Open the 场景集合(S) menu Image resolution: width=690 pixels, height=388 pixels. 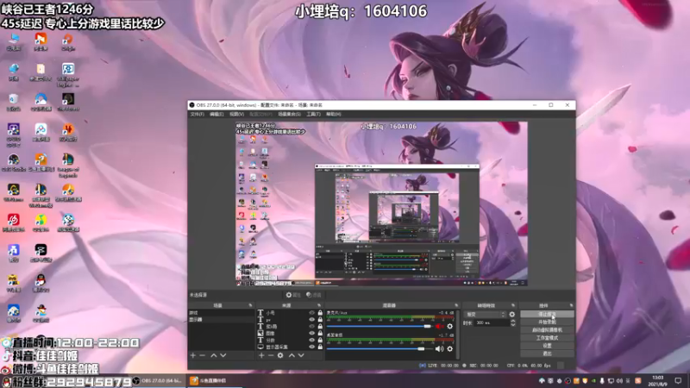click(x=290, y=115)
